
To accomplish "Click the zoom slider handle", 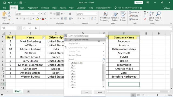I will tap(158, 95).
